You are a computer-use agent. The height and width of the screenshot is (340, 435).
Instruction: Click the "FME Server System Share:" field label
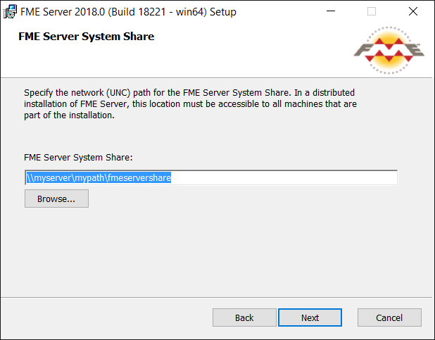pos(78,158)
